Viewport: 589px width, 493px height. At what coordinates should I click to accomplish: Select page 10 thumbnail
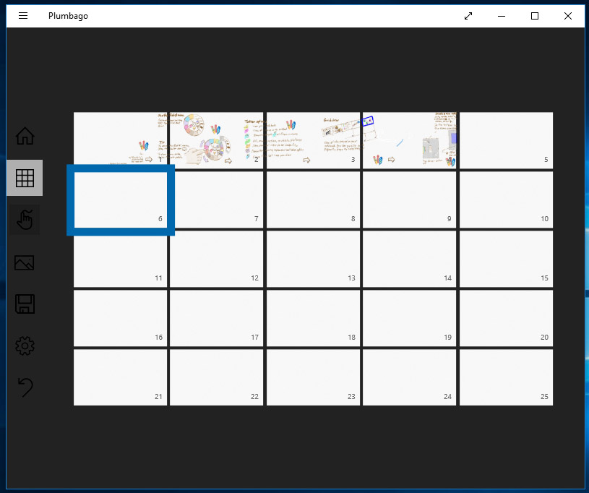pos(506,200)
